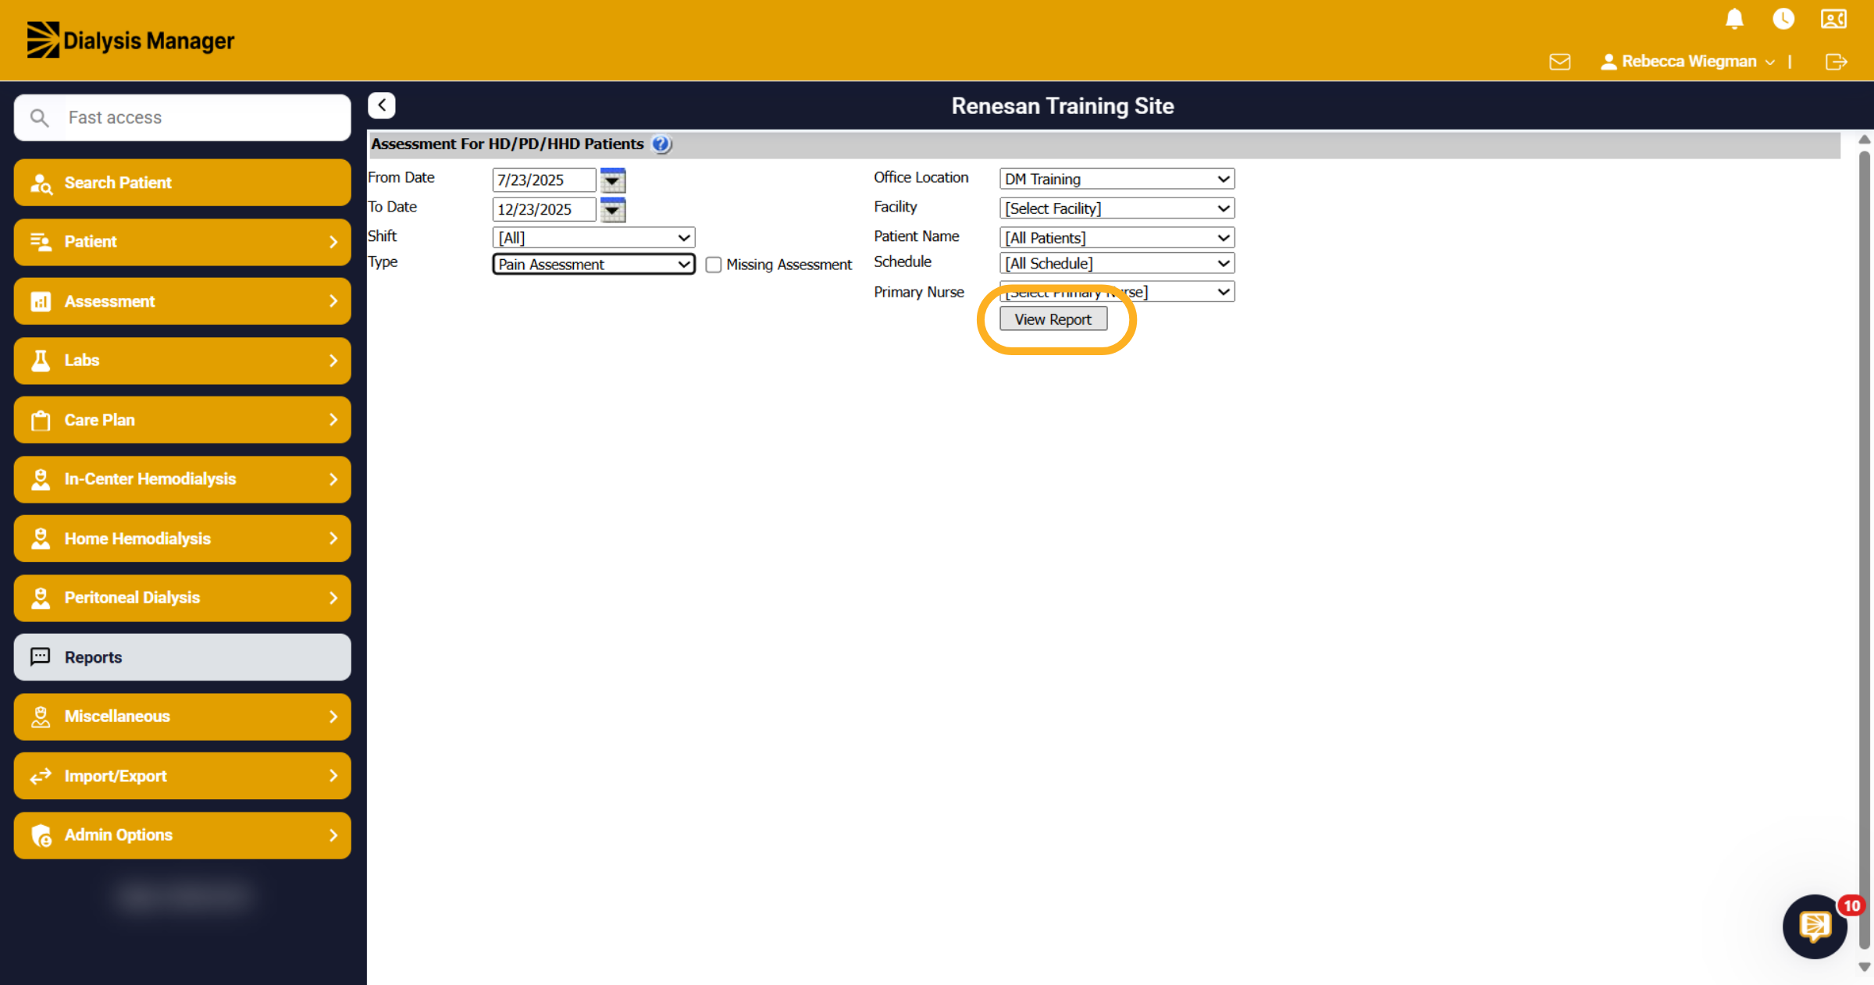Open the Facility dropdown
The height and width of the screenshot is (985, 1874).
1117,208
